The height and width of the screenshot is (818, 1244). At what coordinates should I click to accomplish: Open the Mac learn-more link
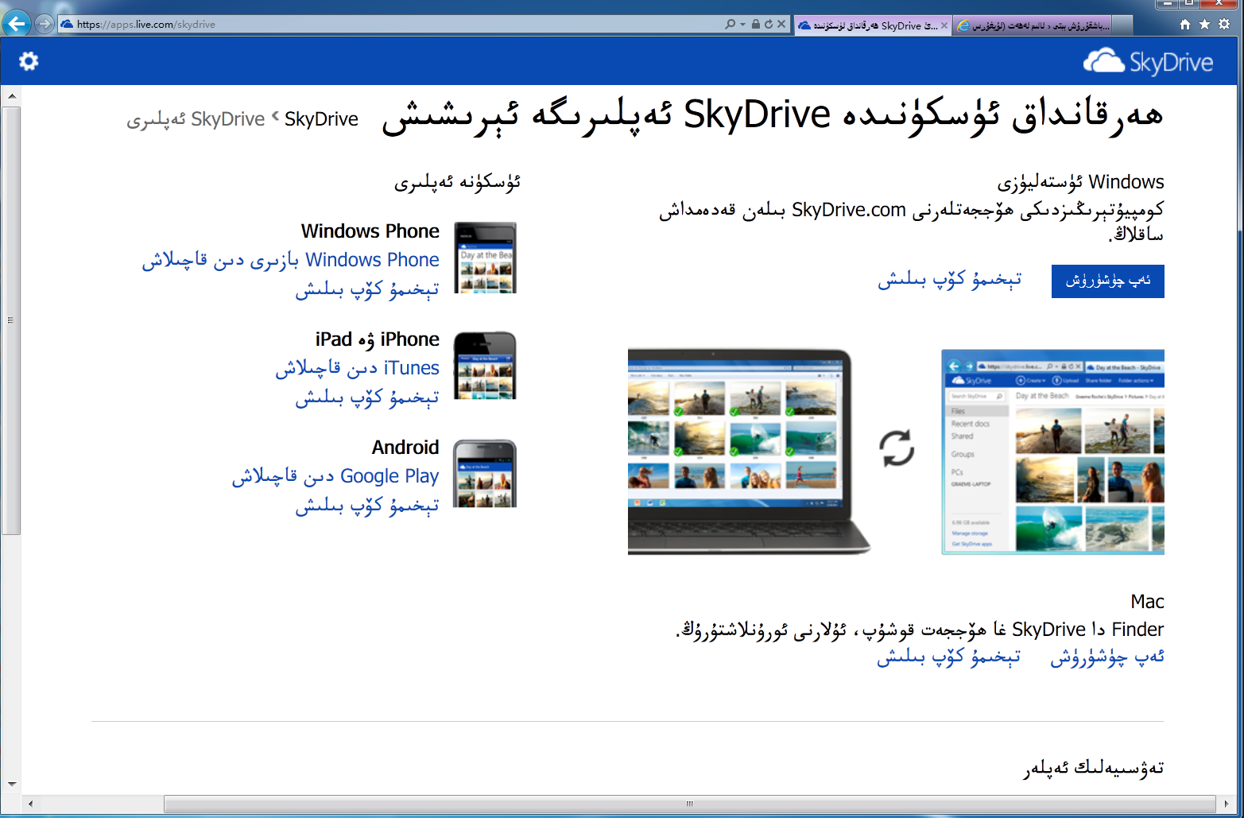click(949, 657)
